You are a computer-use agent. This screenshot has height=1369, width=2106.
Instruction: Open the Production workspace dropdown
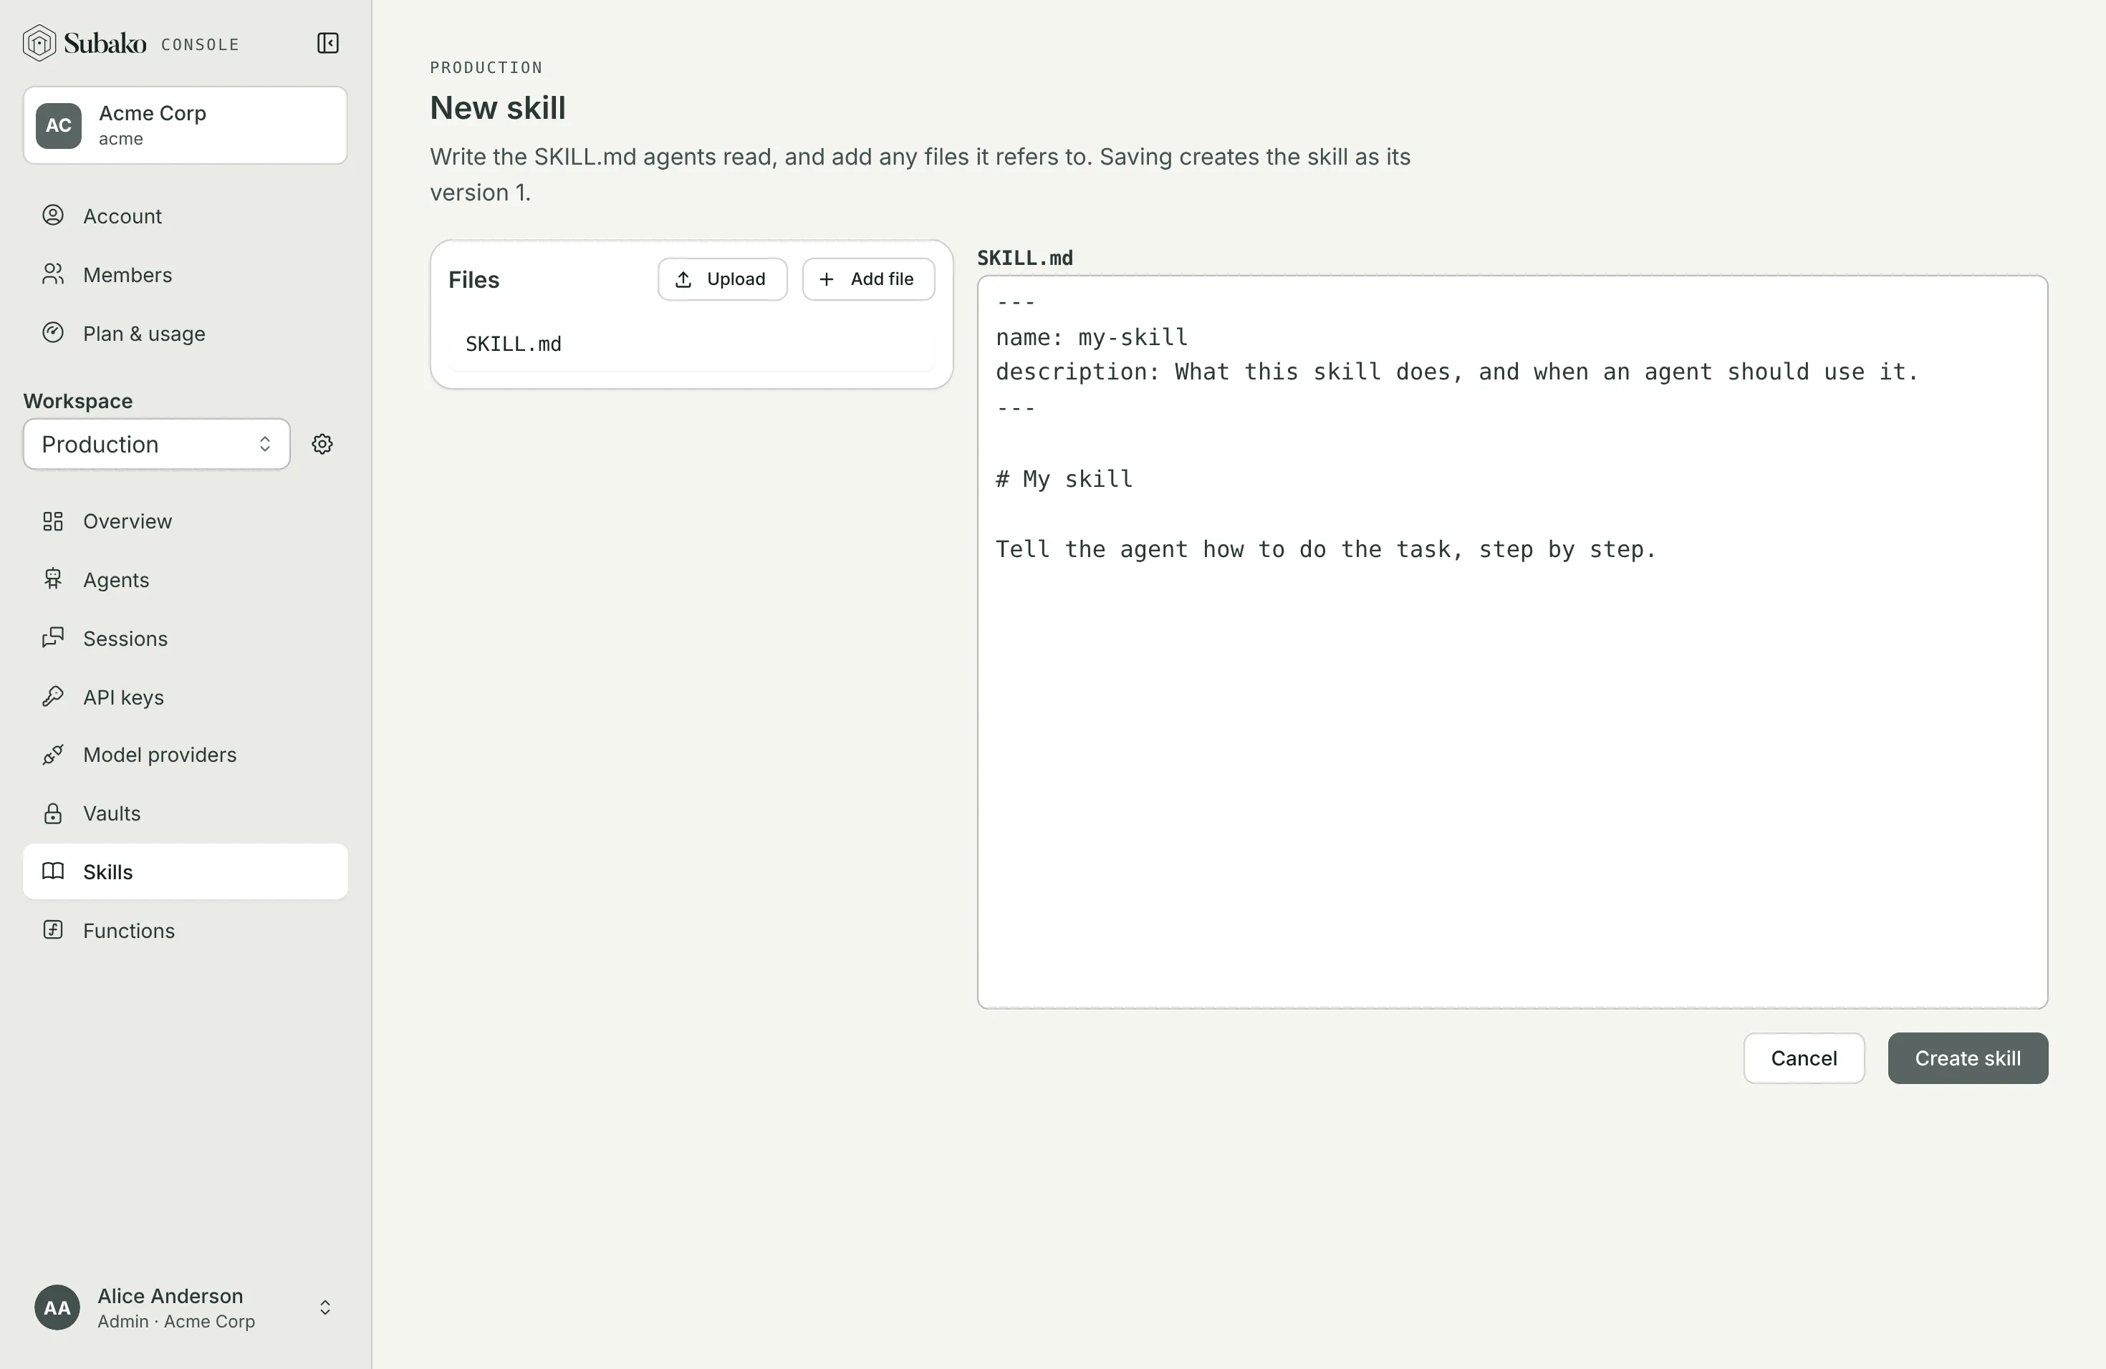(157, 444)
